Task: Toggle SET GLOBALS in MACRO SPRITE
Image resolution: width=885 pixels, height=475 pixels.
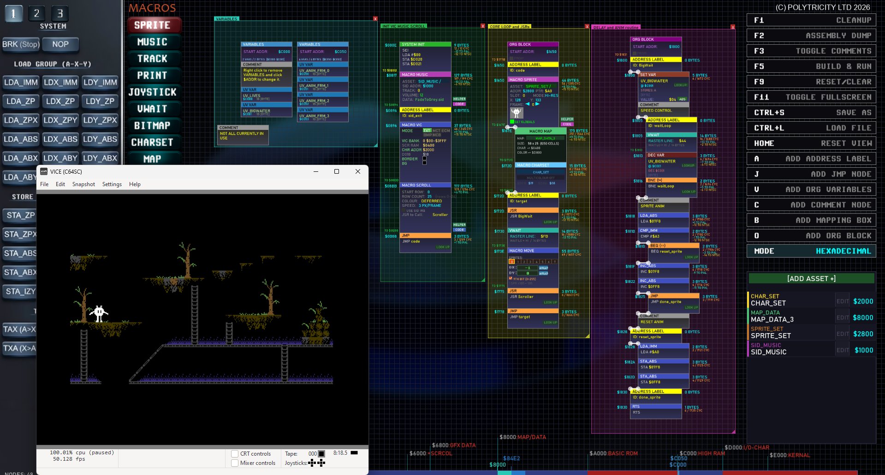Action: coord(512,122)
